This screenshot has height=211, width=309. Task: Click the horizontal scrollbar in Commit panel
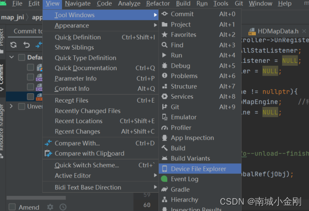click(x=36, y=198)
